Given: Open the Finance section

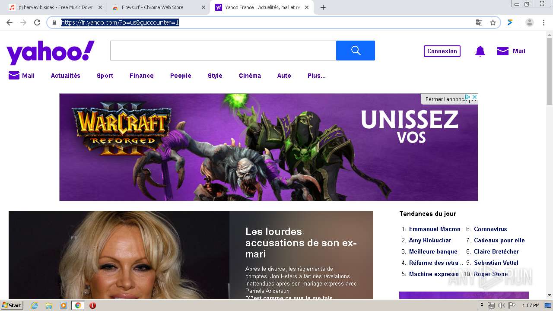Looking at the screenshot, I should point(142,76).
